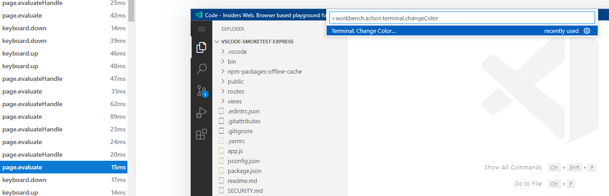
Task: Open Source Control view with badge
Action: point(201,91)
